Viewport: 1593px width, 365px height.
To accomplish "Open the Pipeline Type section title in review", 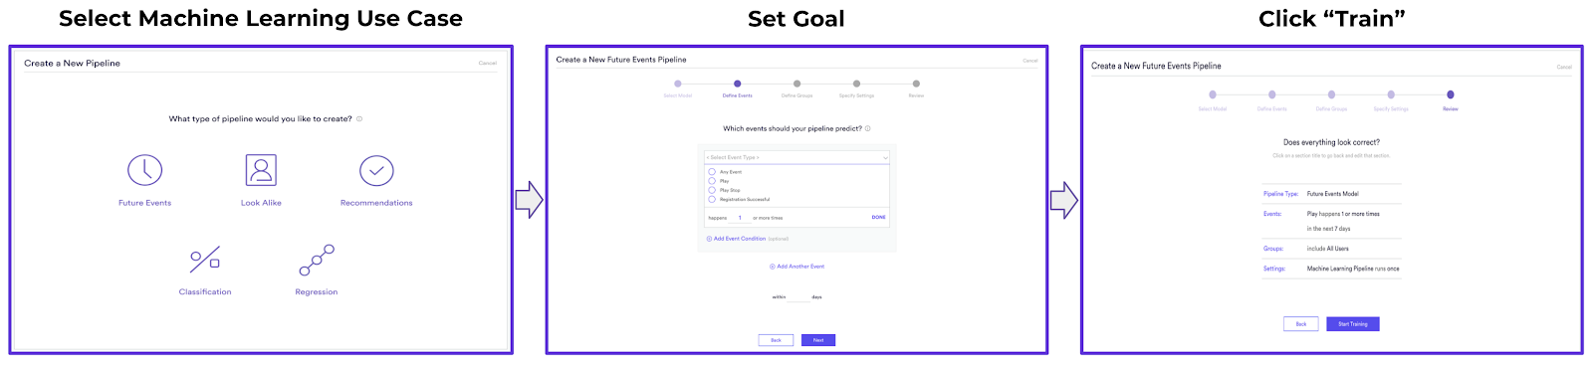I will (1280, 194).
